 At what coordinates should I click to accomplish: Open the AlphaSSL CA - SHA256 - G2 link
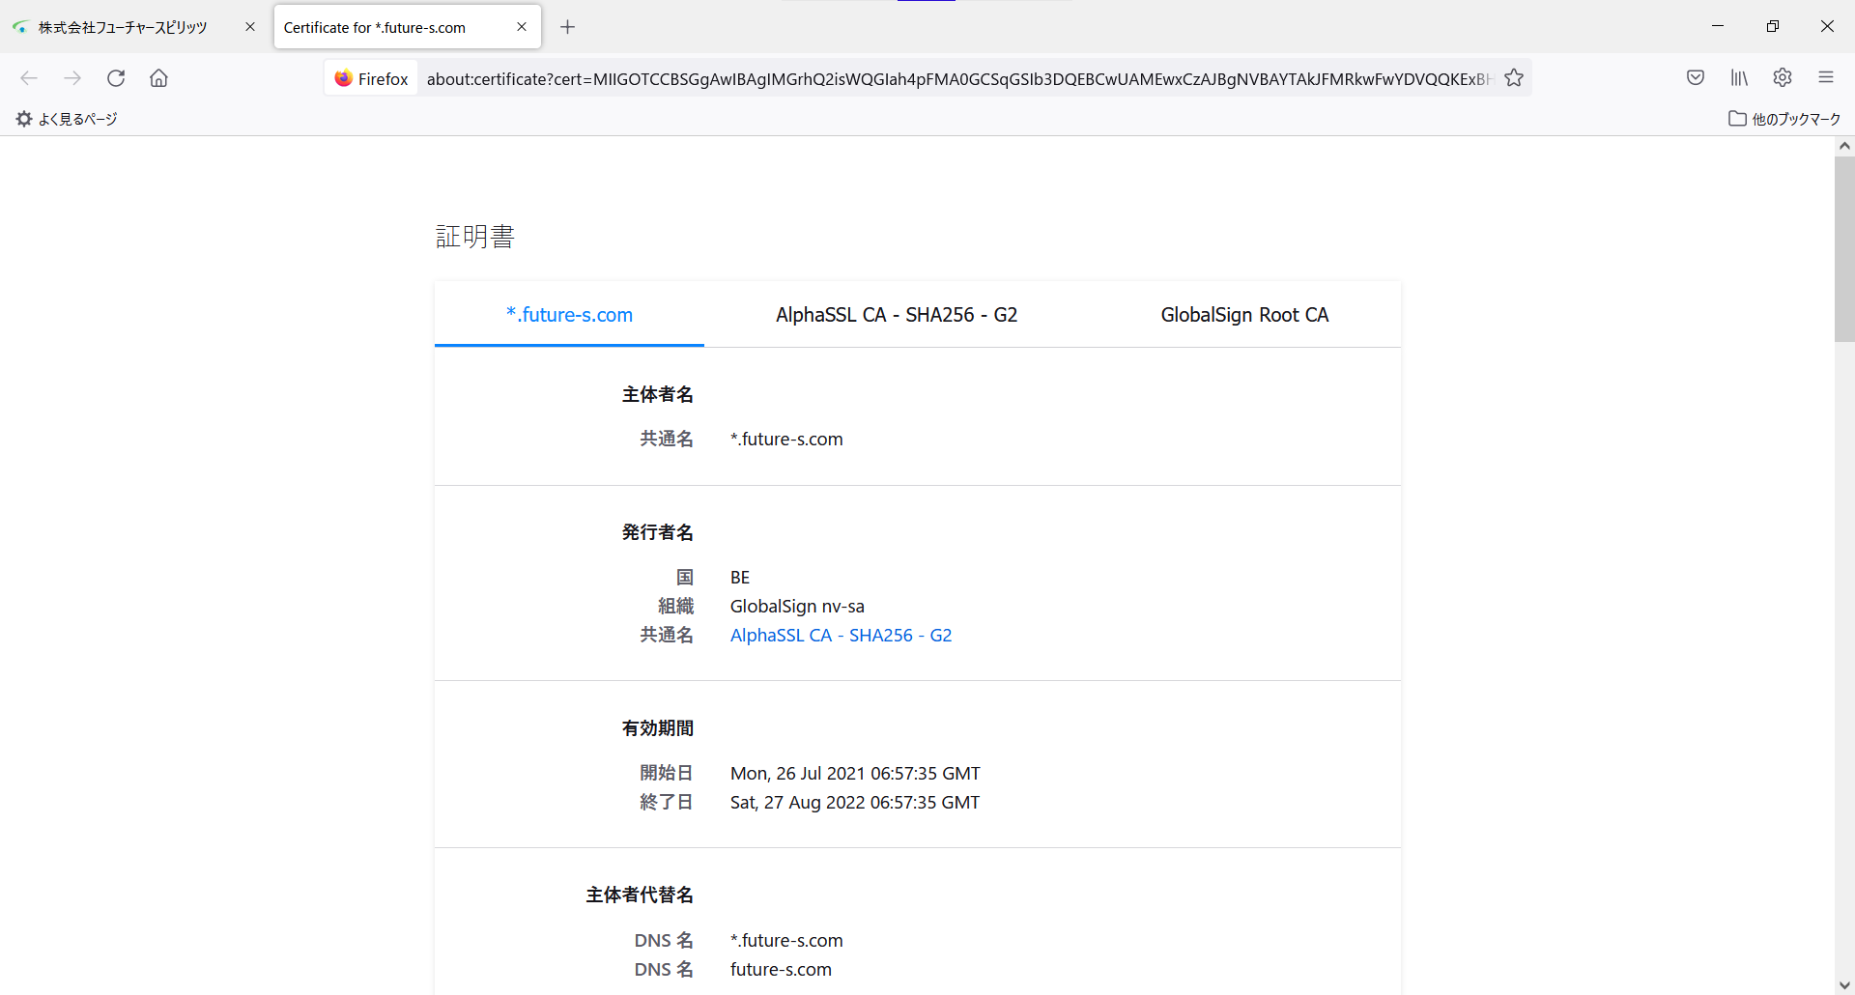click(841, 635)
